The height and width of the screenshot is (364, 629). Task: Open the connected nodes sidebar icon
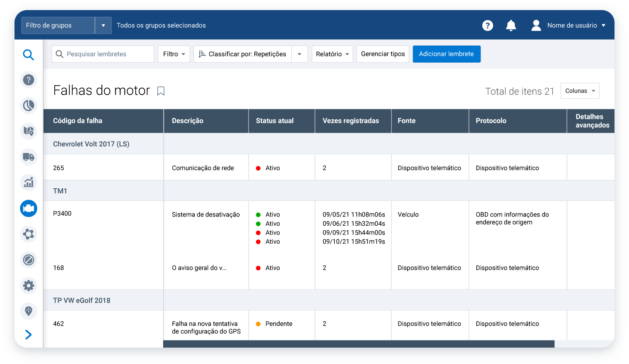pos(29,234)
